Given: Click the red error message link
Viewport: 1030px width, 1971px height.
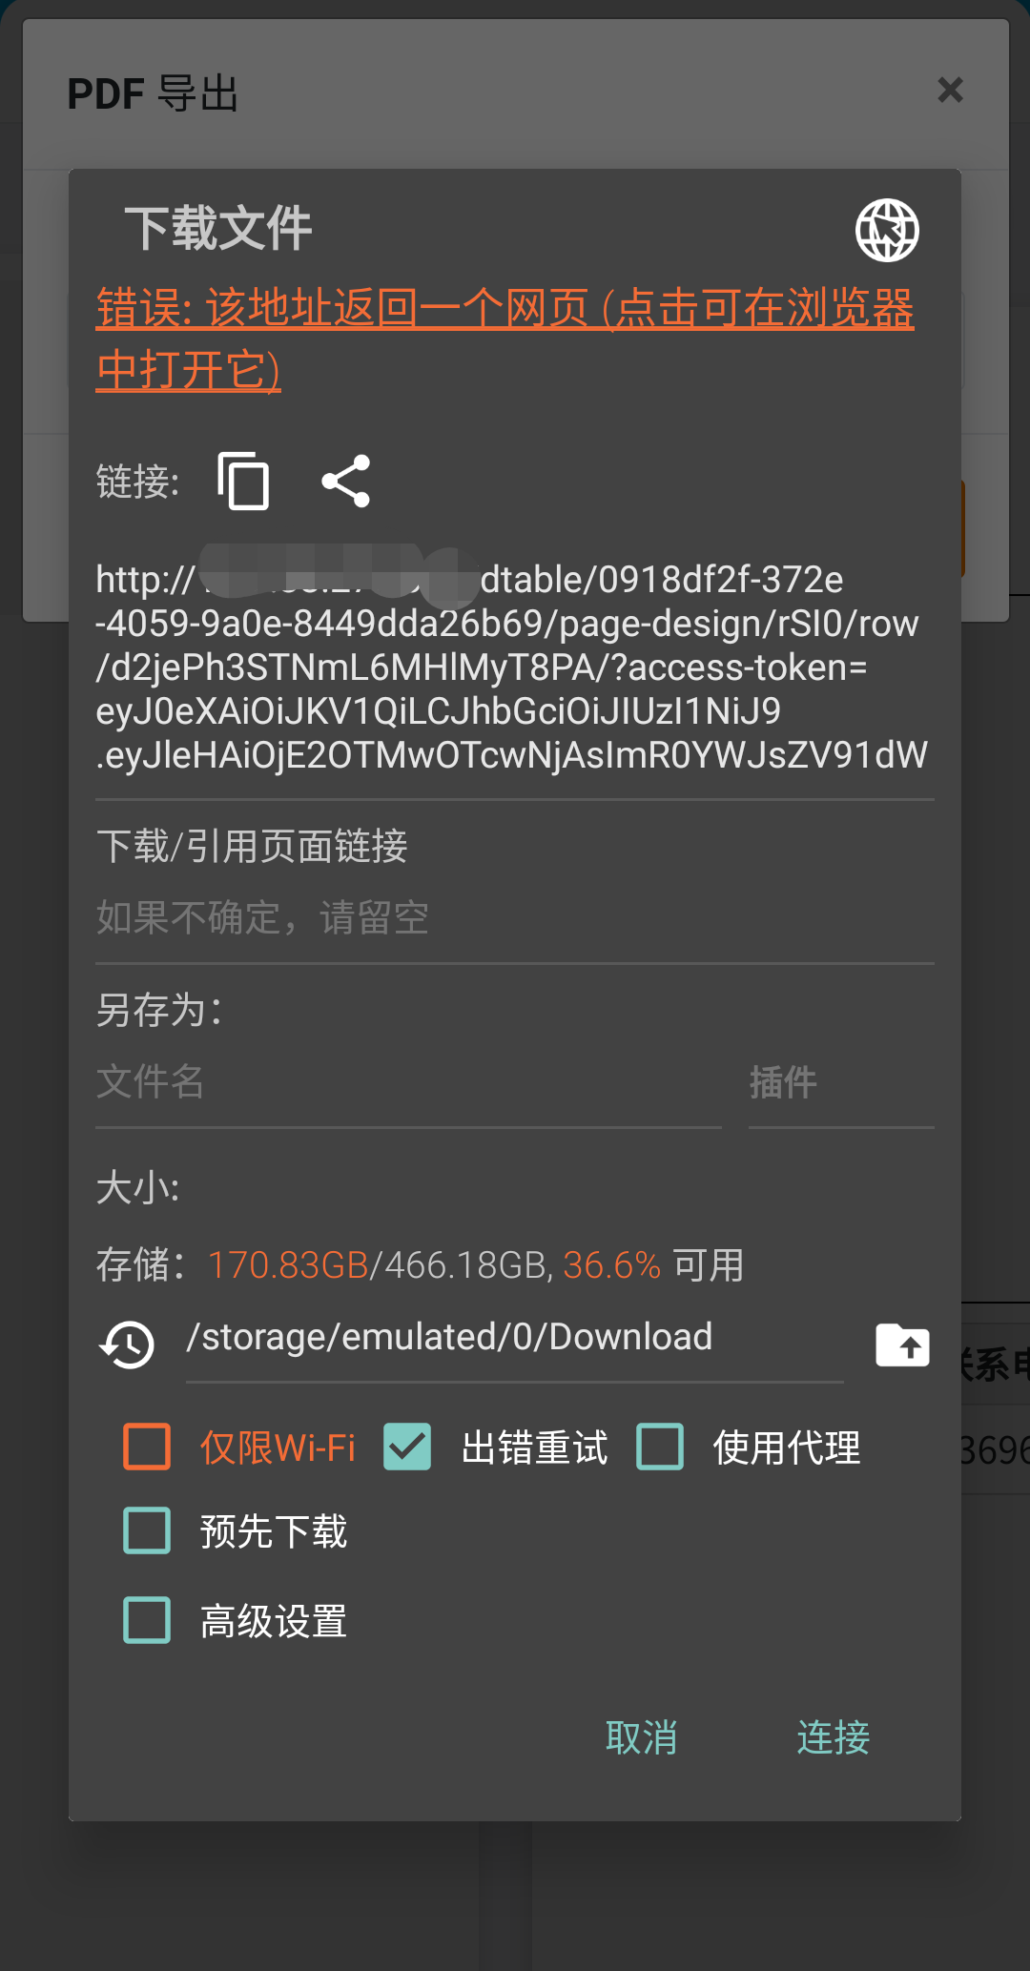Looking at the screenshot, I should pyautogui.click(x=505, y=339).
